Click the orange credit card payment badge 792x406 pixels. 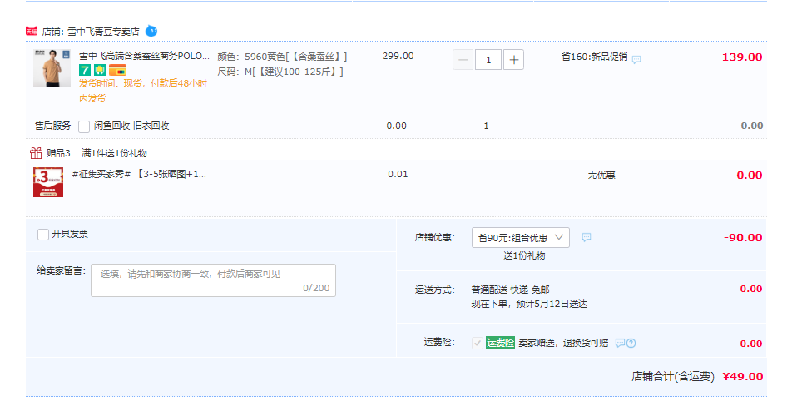117,70
